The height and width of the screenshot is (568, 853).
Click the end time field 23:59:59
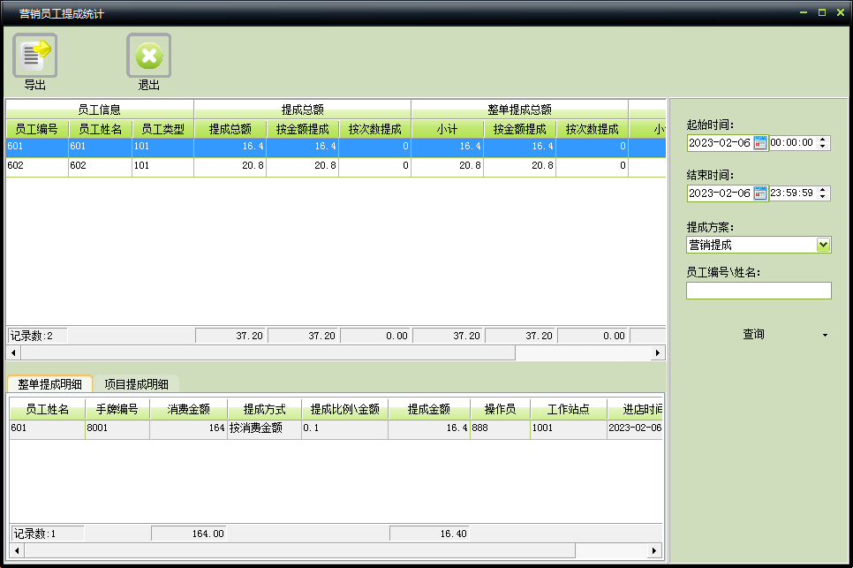click(792, 193)
